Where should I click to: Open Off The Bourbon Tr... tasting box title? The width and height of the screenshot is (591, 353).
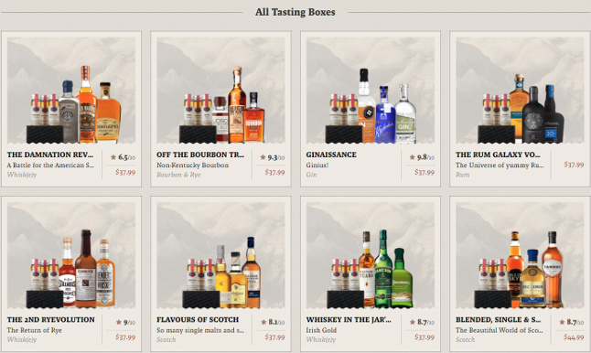pos(200,155)
